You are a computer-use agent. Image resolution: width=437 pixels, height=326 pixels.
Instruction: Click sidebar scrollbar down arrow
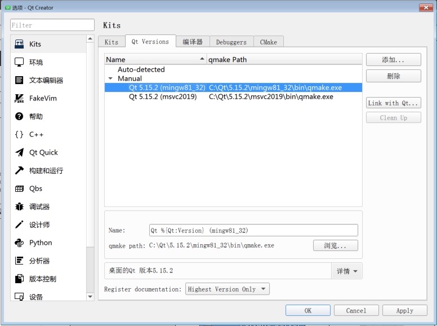tap(90, 297)
